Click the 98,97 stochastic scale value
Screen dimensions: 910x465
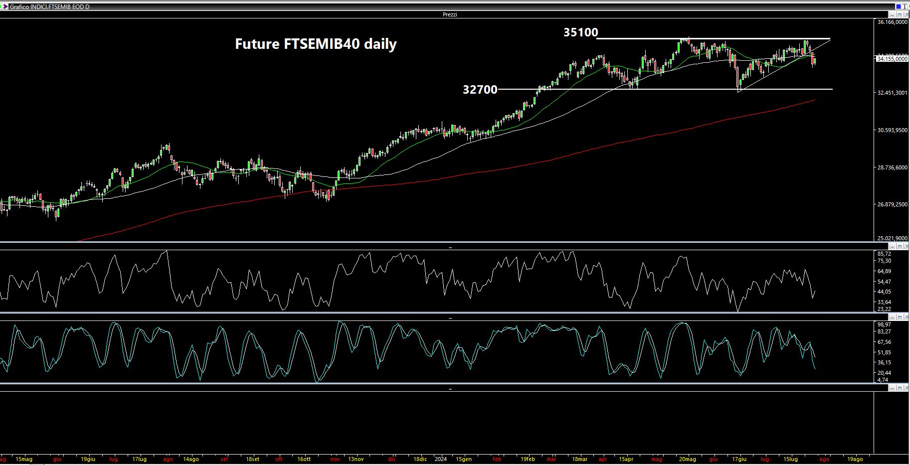click(x=884, y=324)
